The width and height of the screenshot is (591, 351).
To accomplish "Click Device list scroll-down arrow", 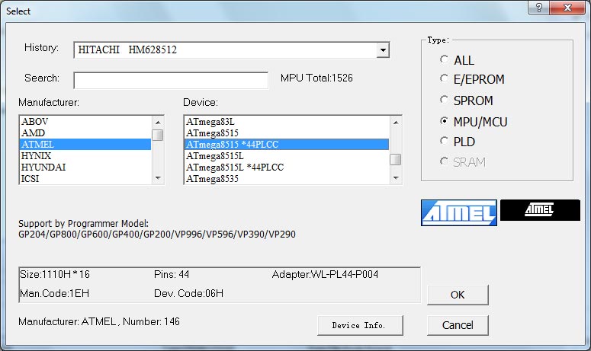I will pyautogui.click(x=395, y=178).
